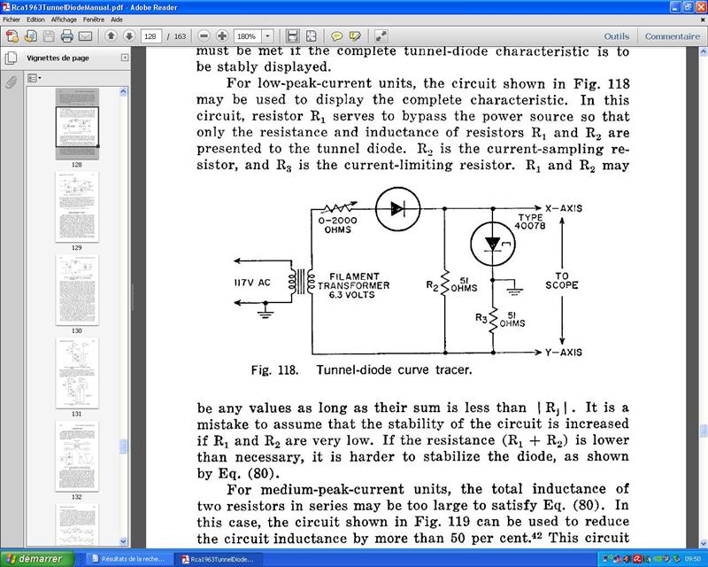
Task: Click the zoom percentage field showing 180%
Action: [248, 36]
